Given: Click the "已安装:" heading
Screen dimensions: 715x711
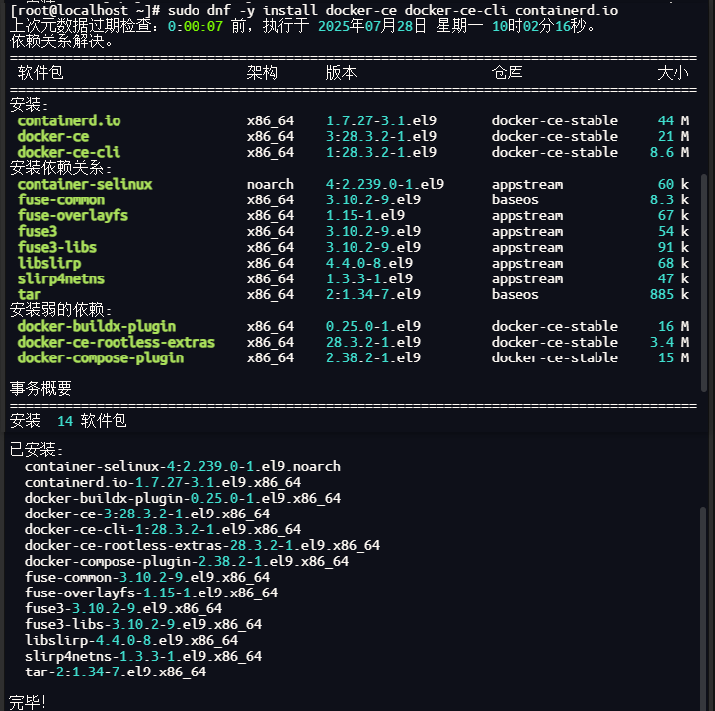Looking at the screenshot, I should (x=37, y=450).
